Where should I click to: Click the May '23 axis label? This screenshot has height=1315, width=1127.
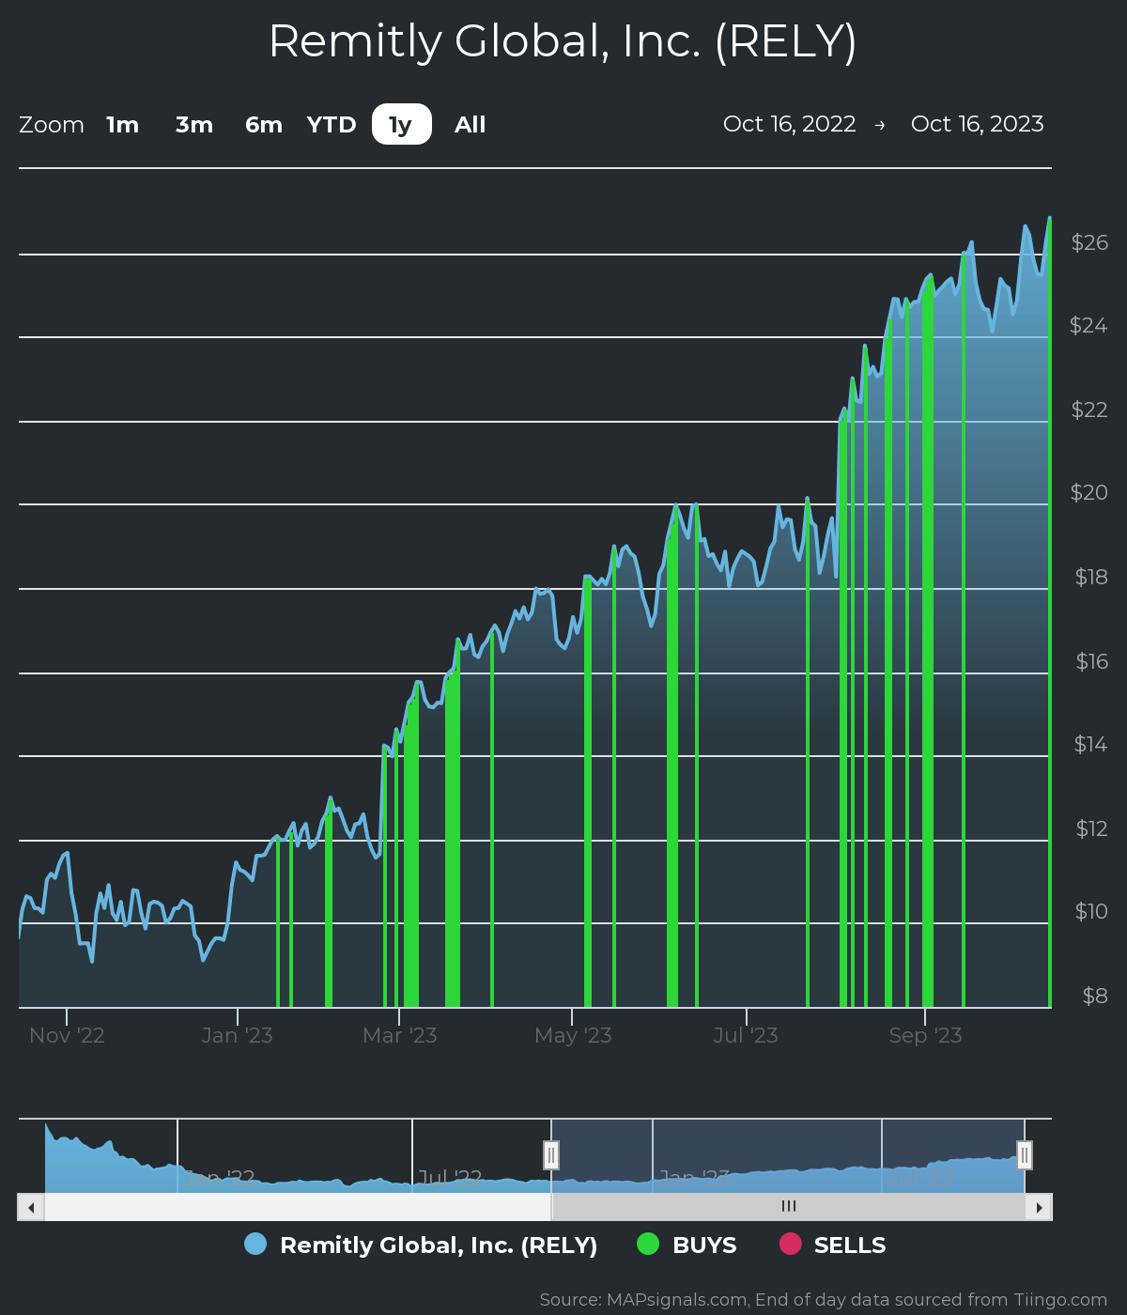coord(573,1035)
